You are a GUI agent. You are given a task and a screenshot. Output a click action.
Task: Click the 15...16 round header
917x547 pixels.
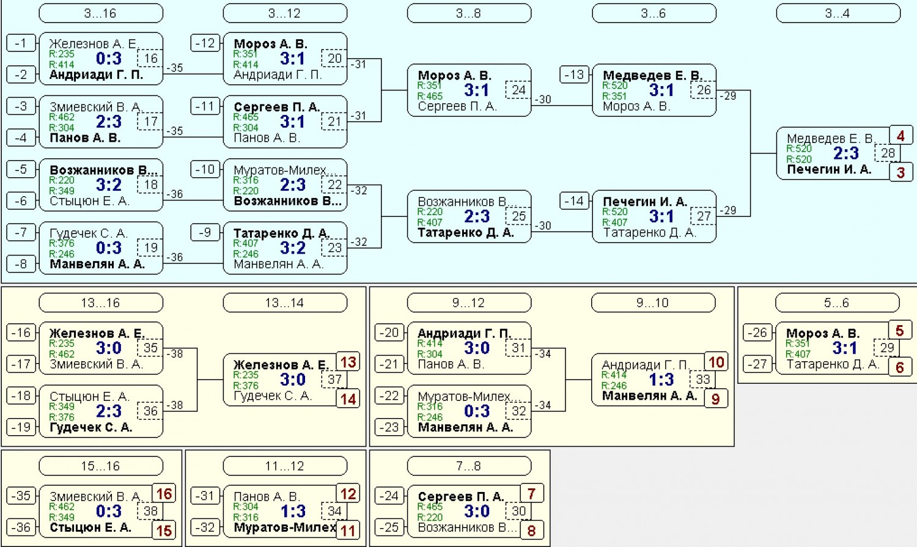101,466
